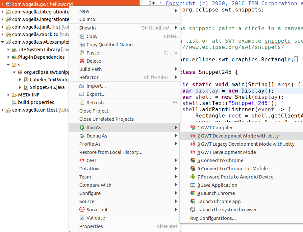Expand the Plug-in Dependencies node
Viewport: 303px width, 232px height.
8,57
